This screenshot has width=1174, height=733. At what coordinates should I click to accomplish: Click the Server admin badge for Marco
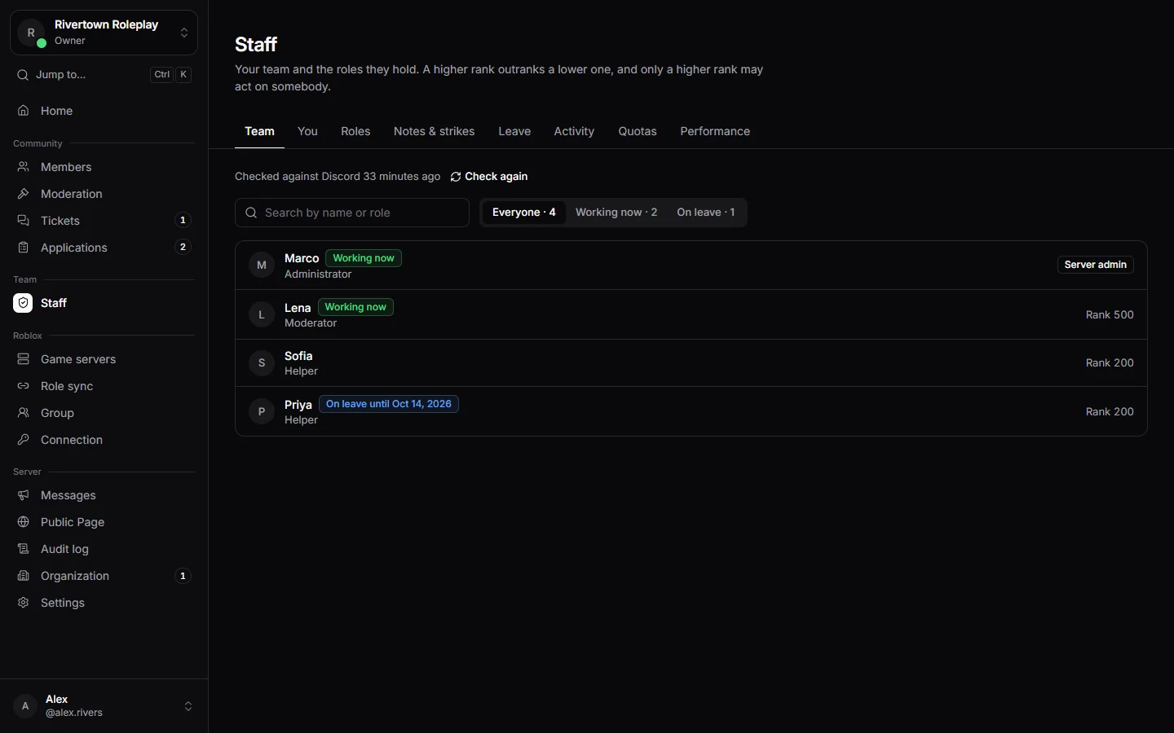coord(1096,265)
